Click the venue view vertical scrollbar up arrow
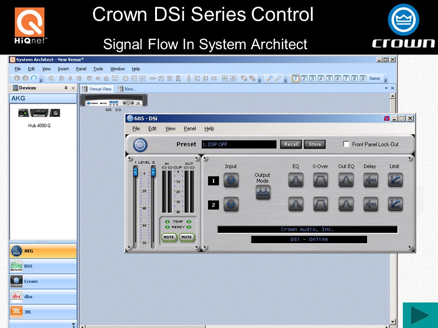The height and width of the screenshot is (328, 438). [392, 96]
